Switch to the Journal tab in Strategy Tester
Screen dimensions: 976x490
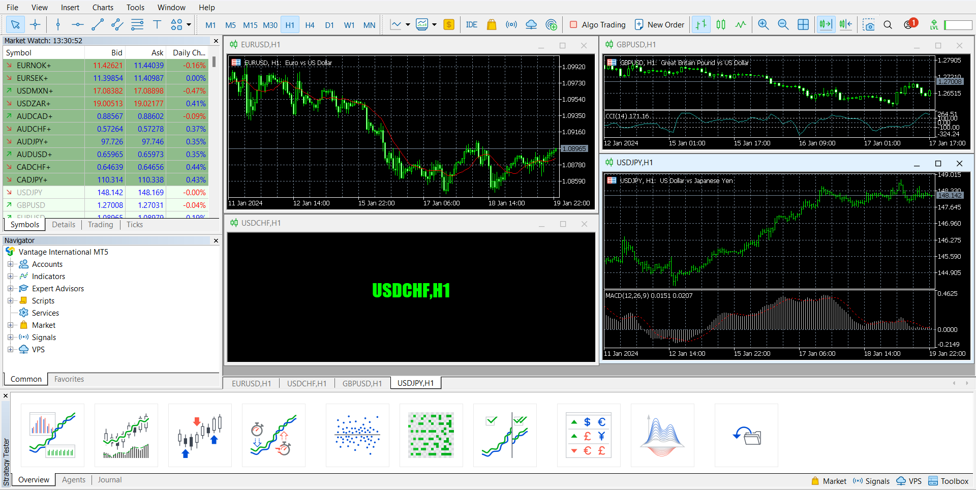tap(109, 479)
